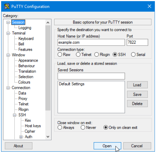Open the Host keys settings category
Viewport: 156px width, 152px height.
(x=33, y=126)
